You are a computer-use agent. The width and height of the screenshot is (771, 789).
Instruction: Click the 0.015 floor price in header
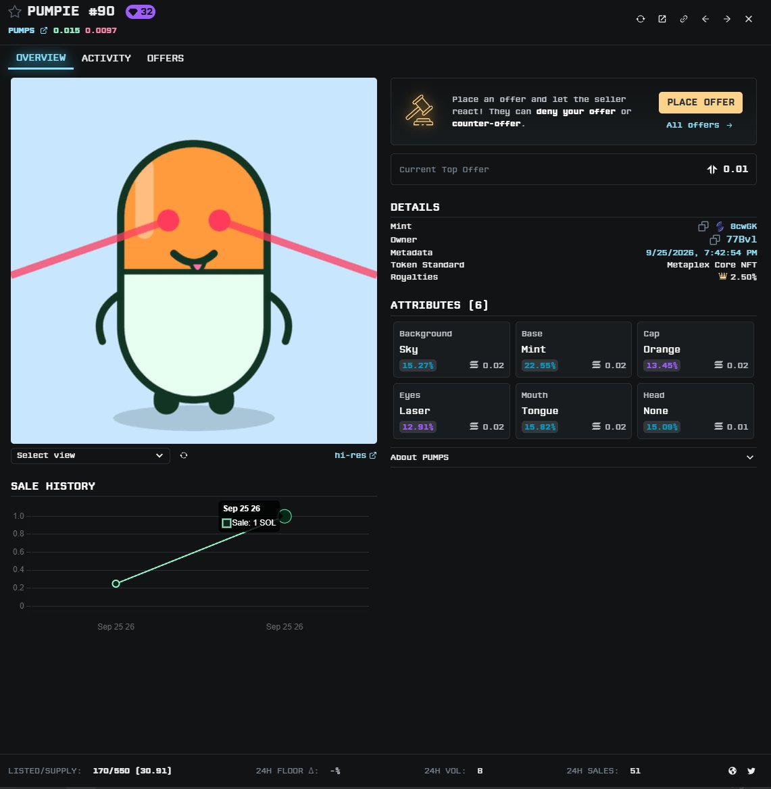tap(66, 30)
